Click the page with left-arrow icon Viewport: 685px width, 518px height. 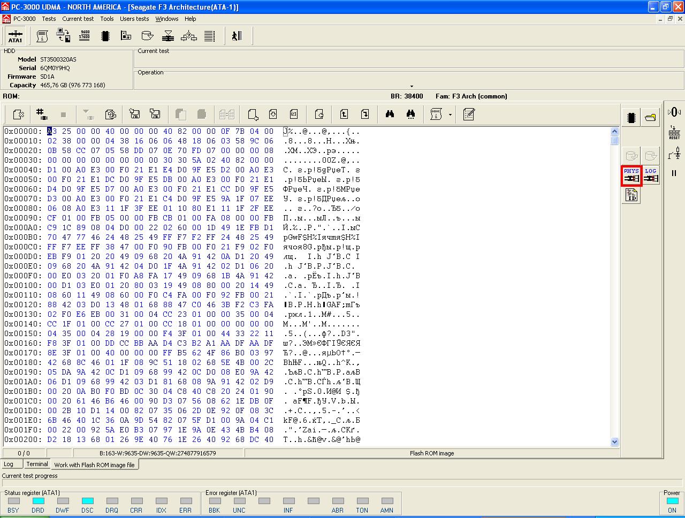pos(319,114)
